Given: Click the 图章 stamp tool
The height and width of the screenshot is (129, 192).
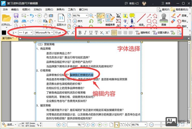Looking at the screenshot, I should (x=164, y=20).
